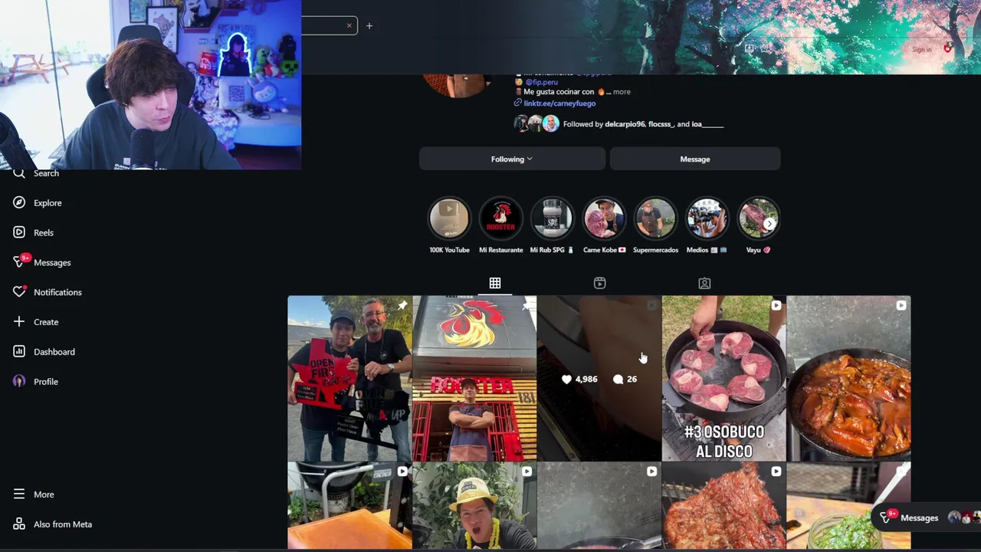The image size is (981, 552).
Task: Open the grilled steak reel
Action: pos(723,506)
